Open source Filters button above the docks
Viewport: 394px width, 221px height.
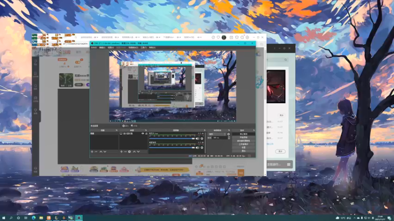point(134,126)
